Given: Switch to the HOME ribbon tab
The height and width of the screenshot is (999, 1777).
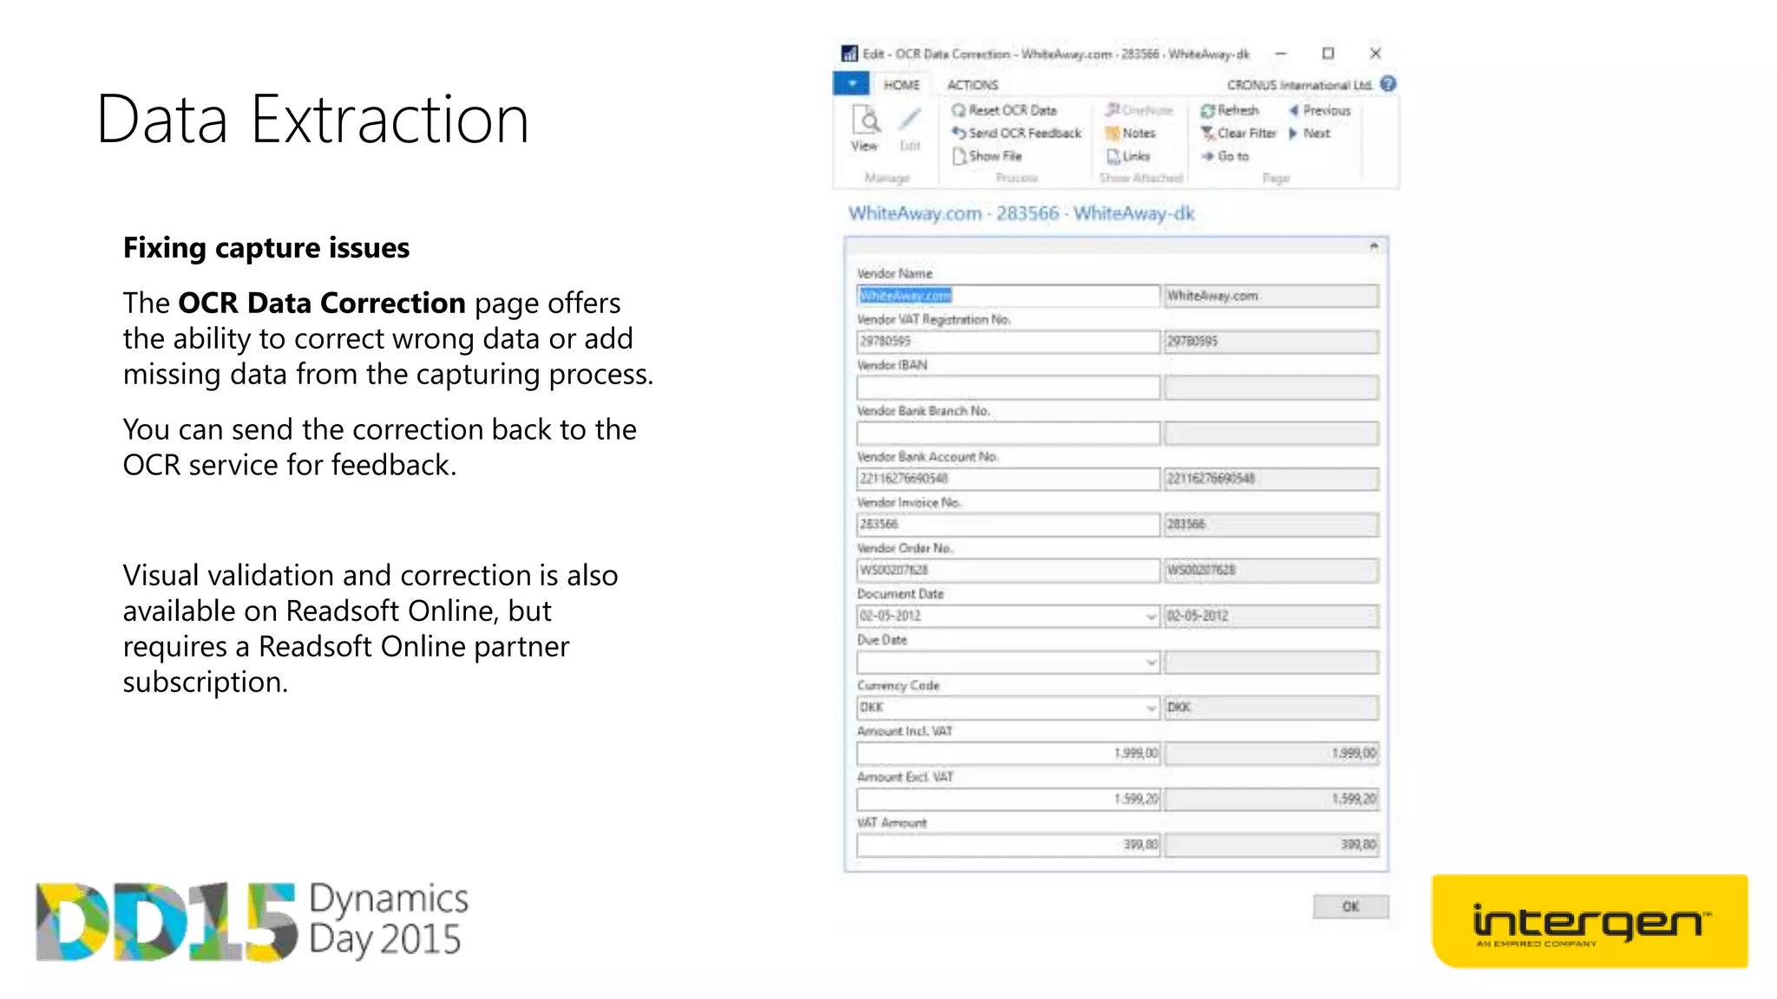Looking at the screenshot, I should (902, 84).
